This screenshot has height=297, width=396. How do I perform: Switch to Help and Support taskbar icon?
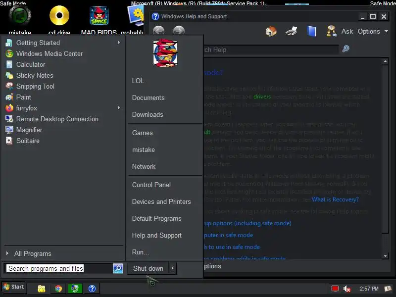click(x=92, y=289)
